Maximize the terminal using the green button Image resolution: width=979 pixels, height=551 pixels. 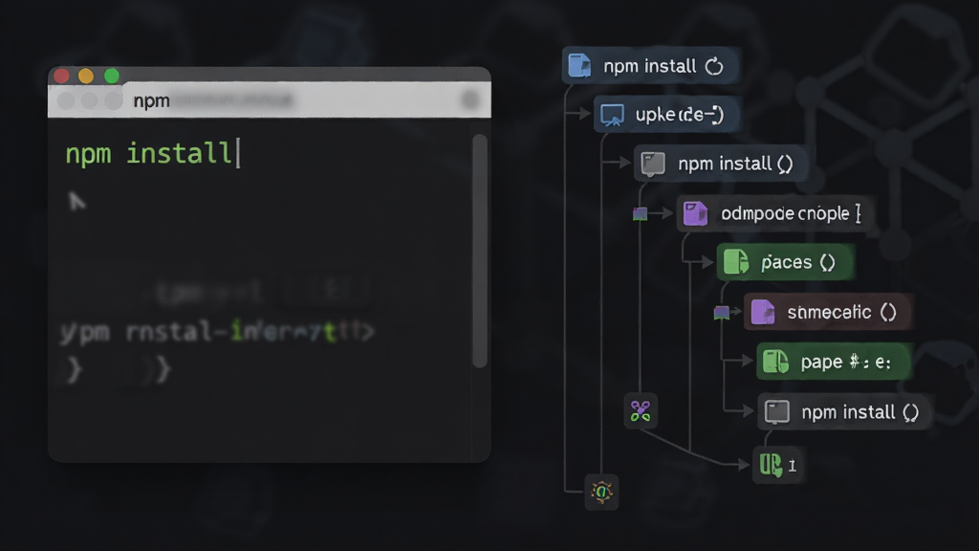click(112, 77)
